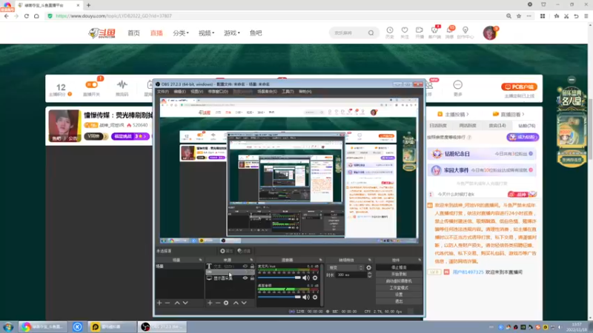Mute the mic/Aux speaker icon in OBS mixer
Image resolution: width=593 pixels, height=333 pixels.
tap(306, 278)
